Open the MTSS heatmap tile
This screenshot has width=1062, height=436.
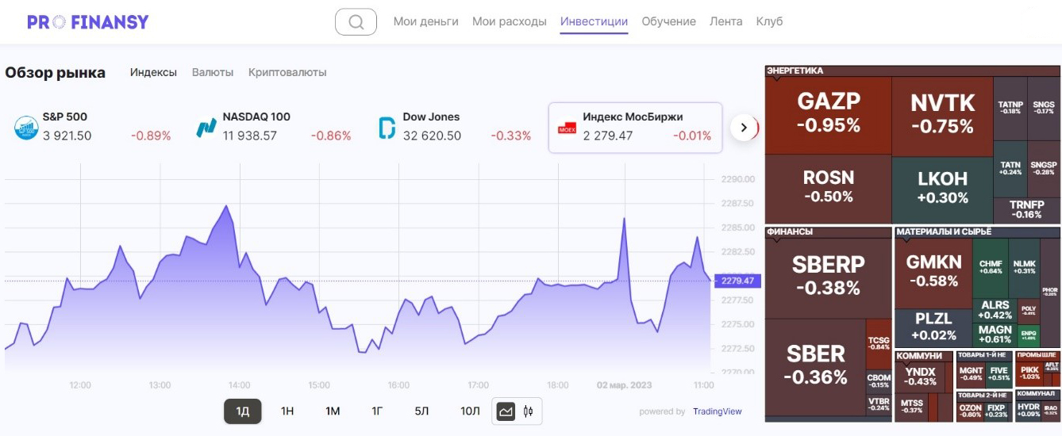coord(912,407)
